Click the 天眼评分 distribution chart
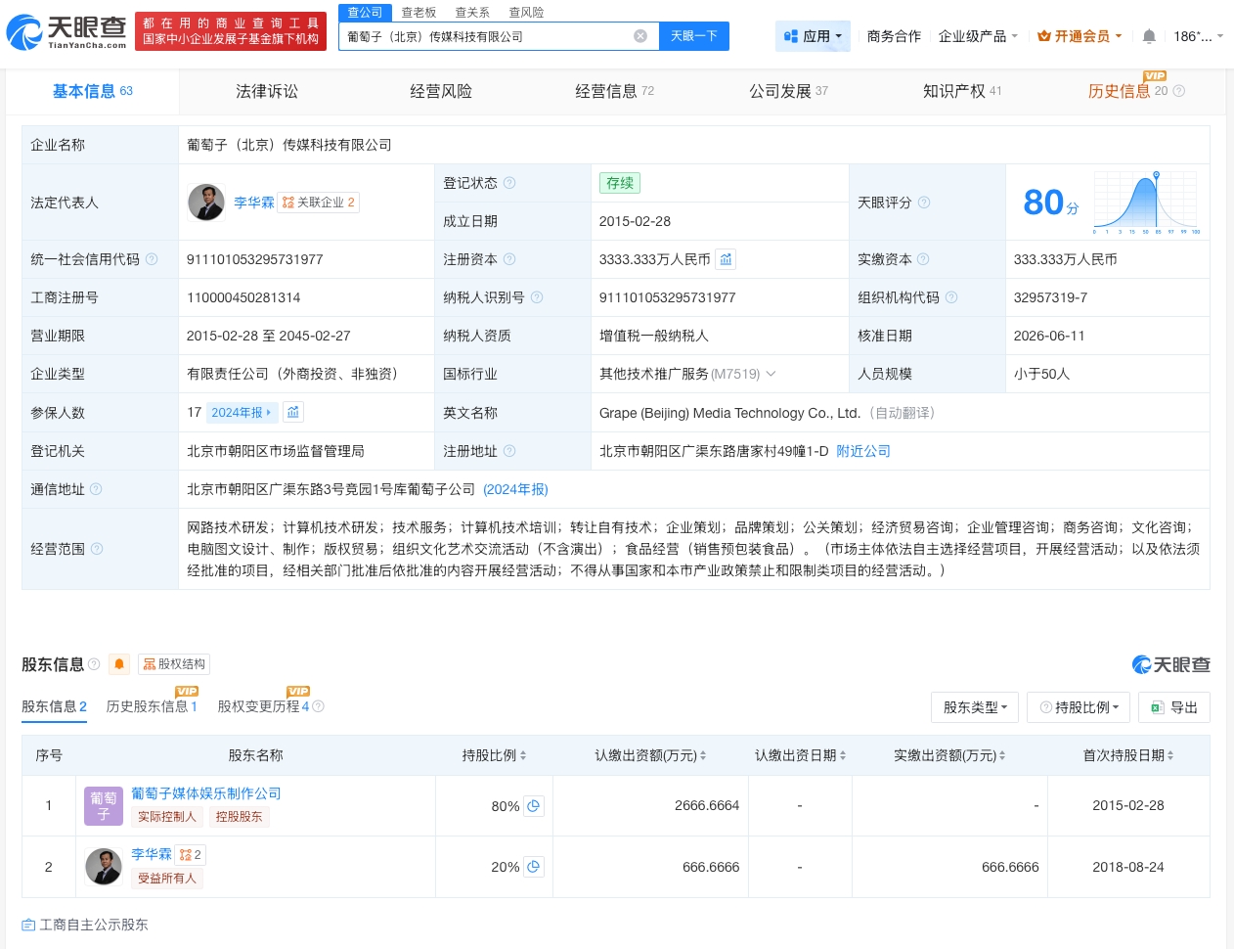Screen dimensions: 1234x949 [x=1147, y=203]
